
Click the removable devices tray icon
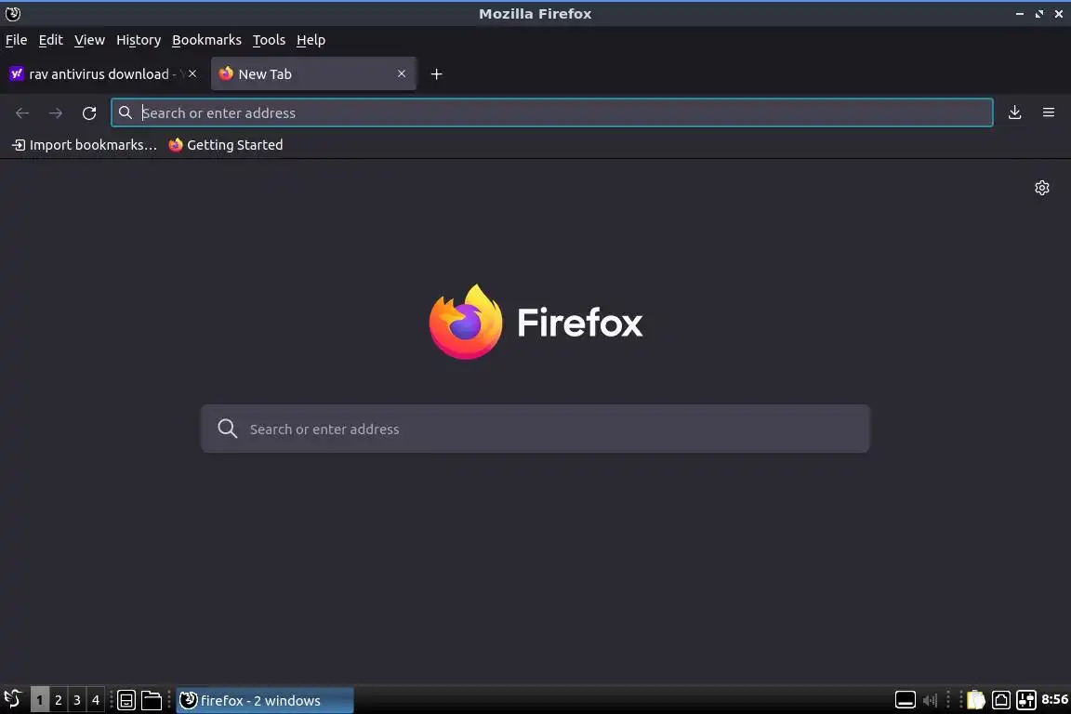[x=1000, y=700]
